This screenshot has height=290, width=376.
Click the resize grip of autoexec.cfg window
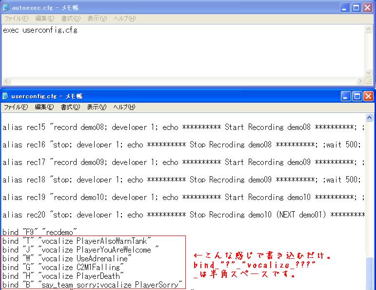pyautogui.click(x=369, y=82)
